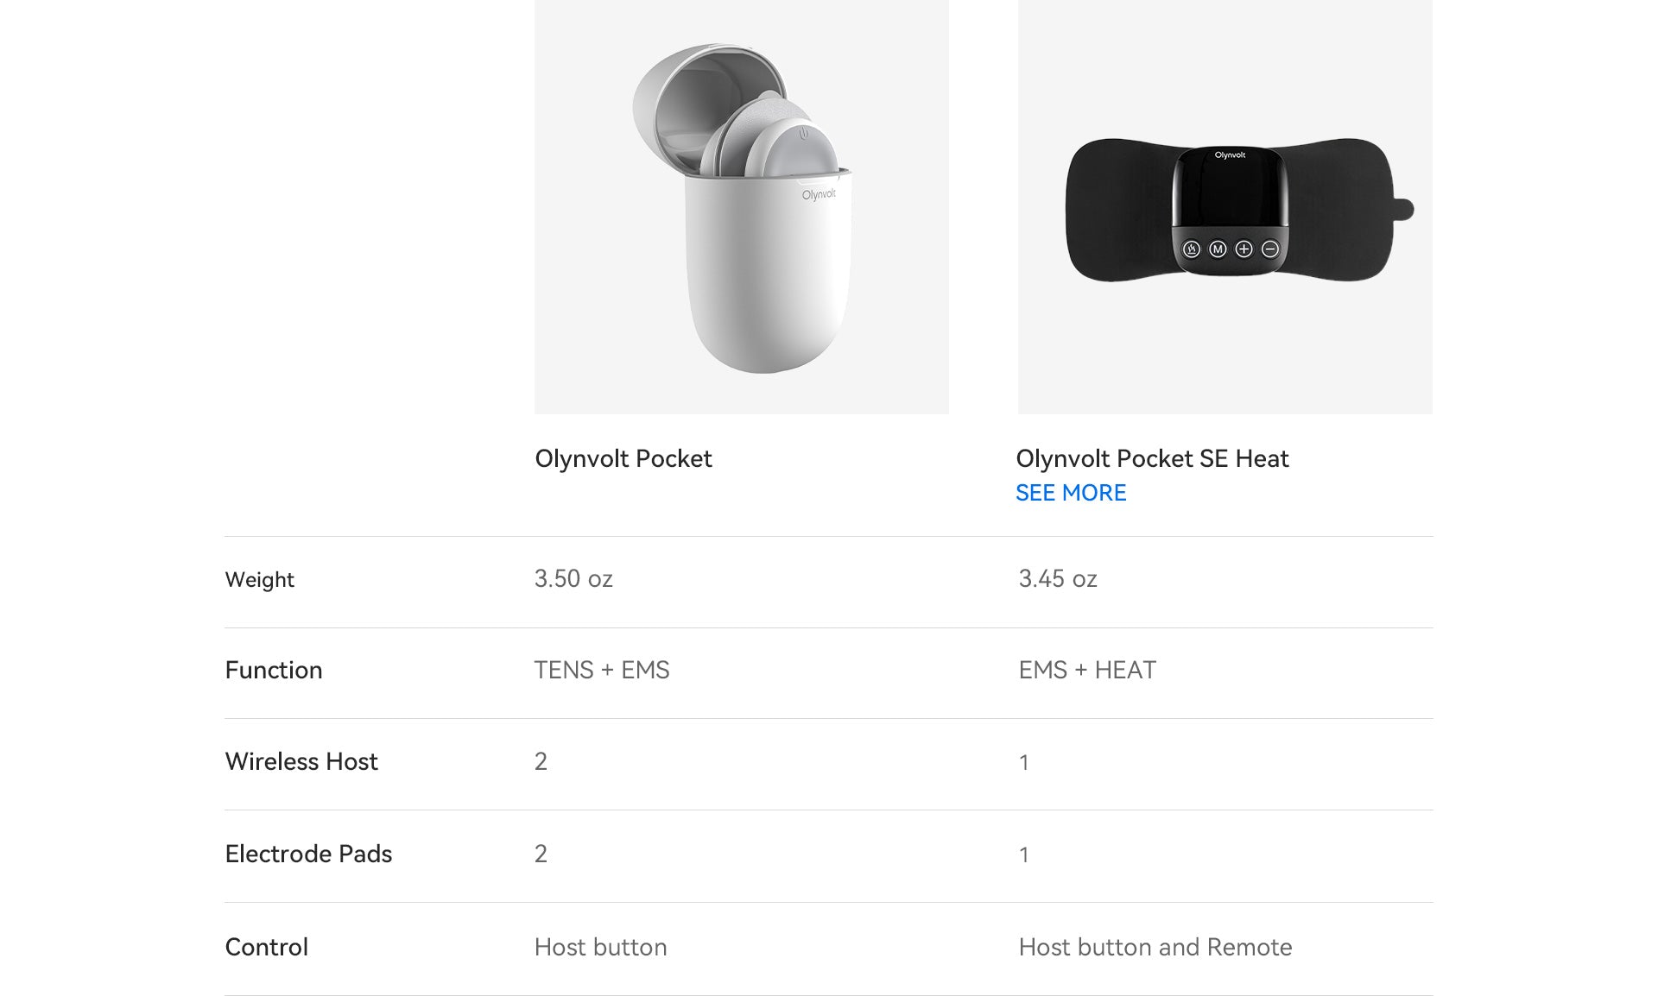This screenshot has width=1658, height=996.
Task: Click the Function row label
Action: click(274, 670)
